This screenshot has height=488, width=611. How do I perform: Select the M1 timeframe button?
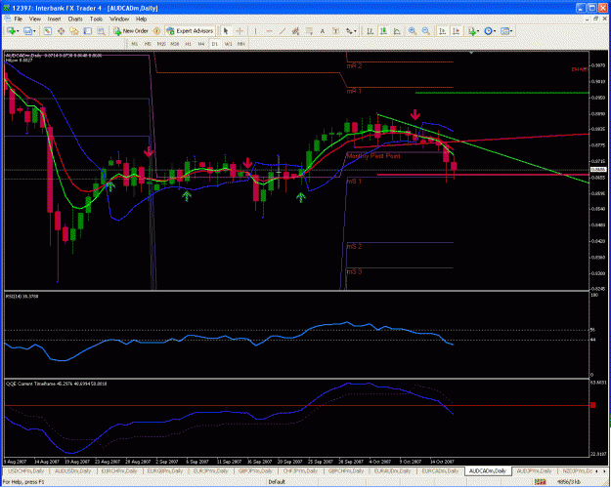135,44
